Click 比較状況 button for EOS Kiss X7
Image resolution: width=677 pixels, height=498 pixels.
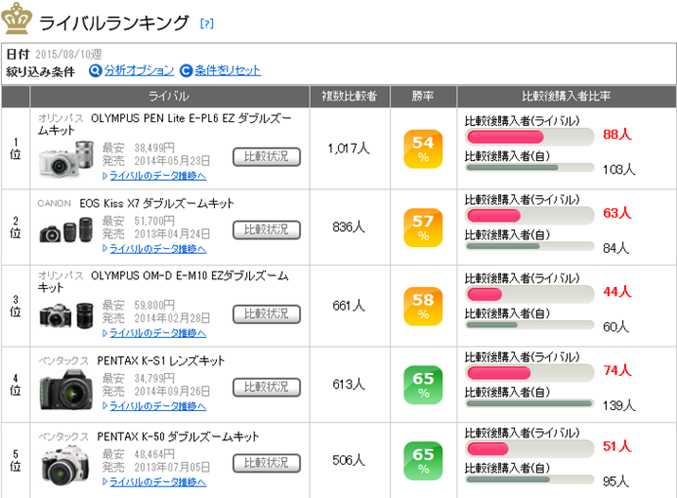point(266,229)
